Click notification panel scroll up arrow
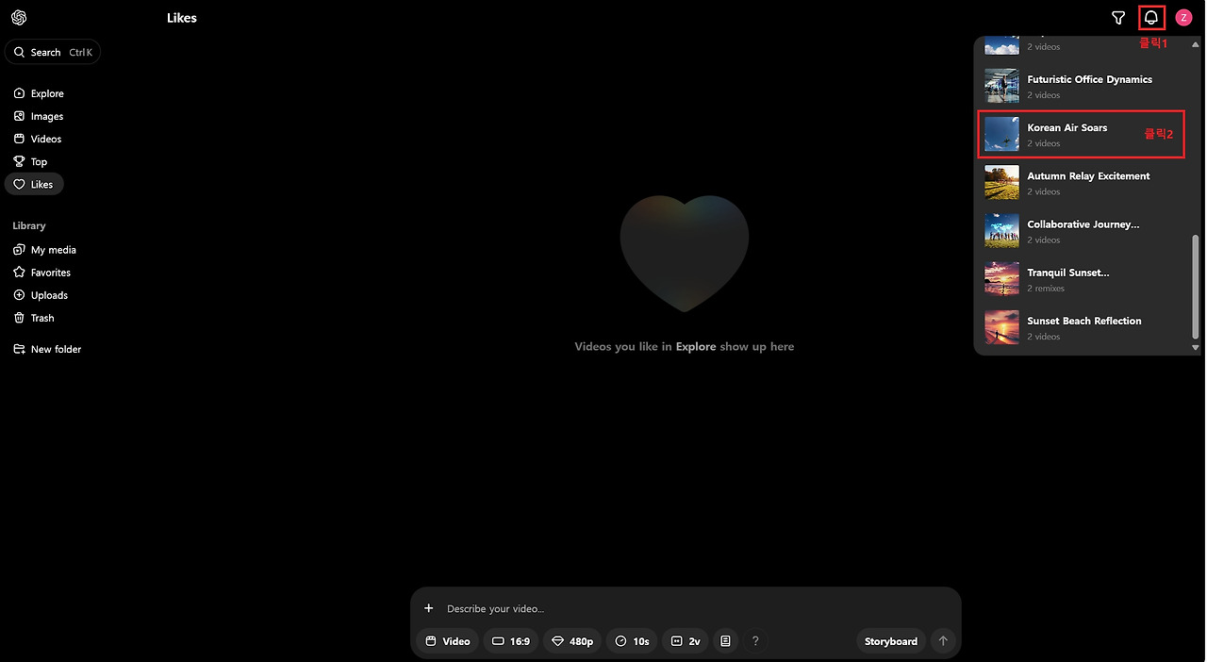The image size is (1207, 662). coord(1196,44)
